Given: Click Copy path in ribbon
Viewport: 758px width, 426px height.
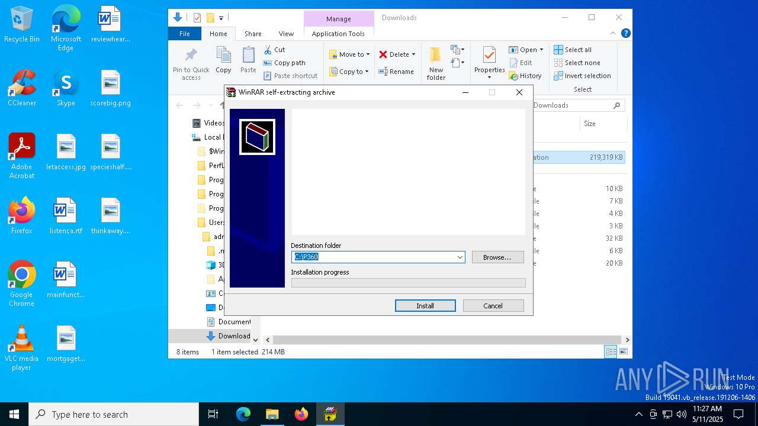Looking at the screenshot, I should coord(284,63).
